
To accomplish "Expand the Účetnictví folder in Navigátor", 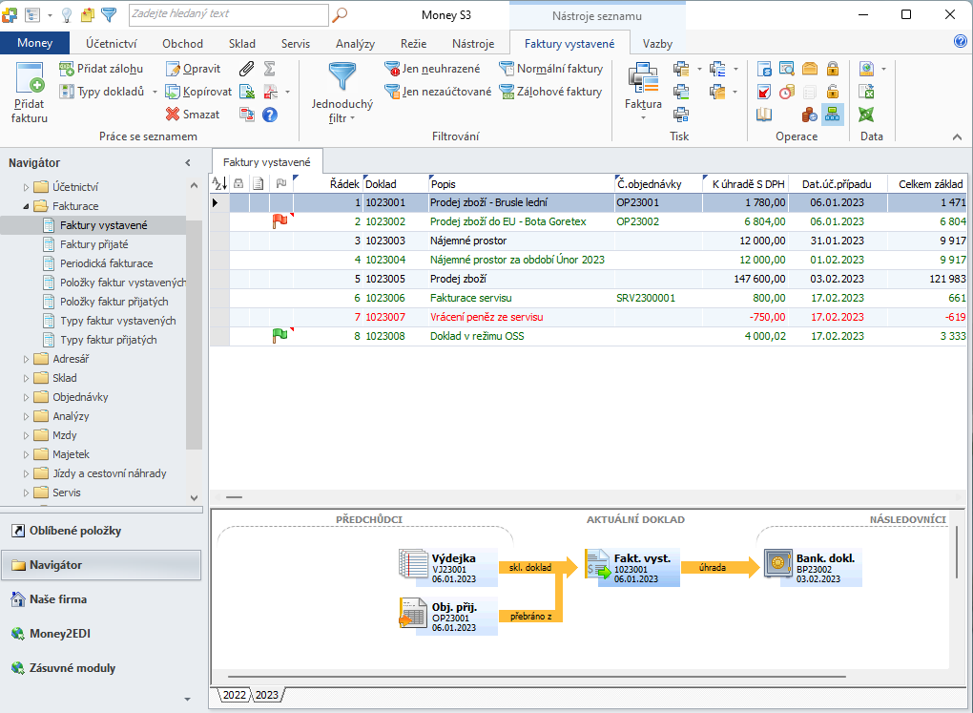I will coord(26,187).
